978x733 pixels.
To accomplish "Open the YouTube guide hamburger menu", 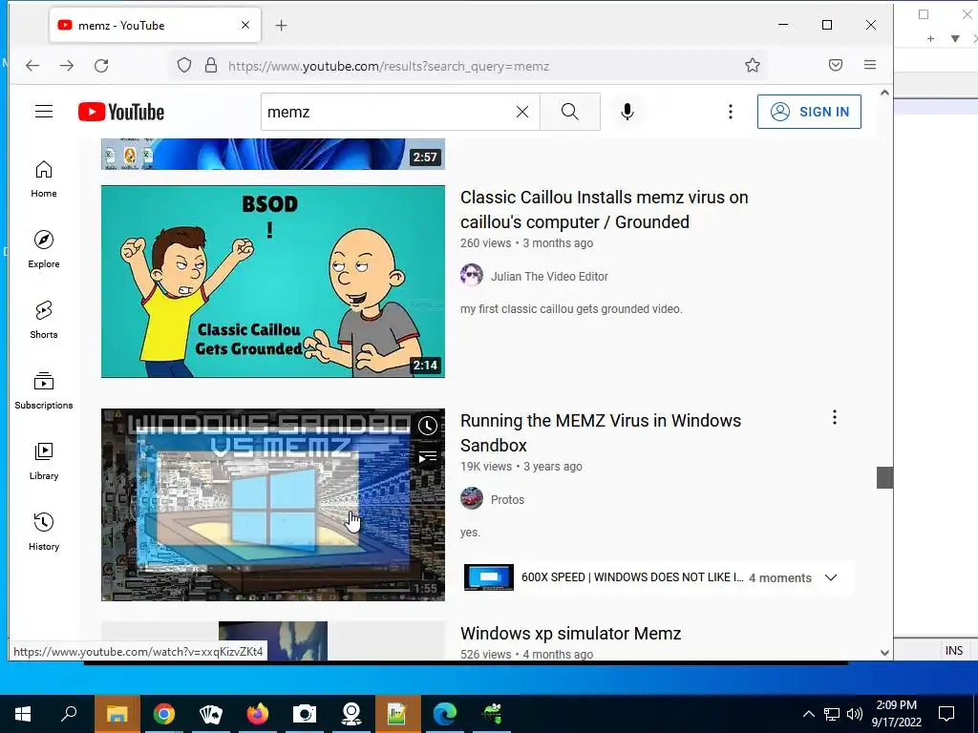I will 44,112.
